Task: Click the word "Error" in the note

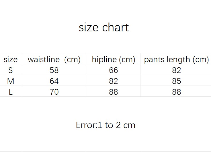Action: [x=86, y=125]
